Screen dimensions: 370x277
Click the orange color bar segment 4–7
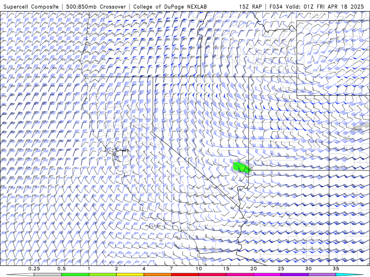point(157,275)
